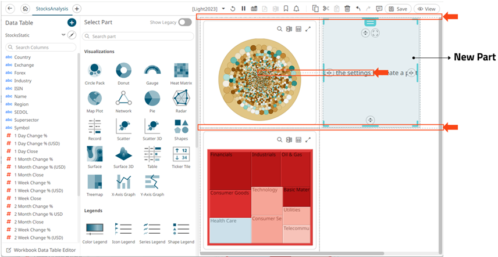Screen dimensions: 498x257
Task: Select the Surface visualization
Action: (x=95, y=157)
